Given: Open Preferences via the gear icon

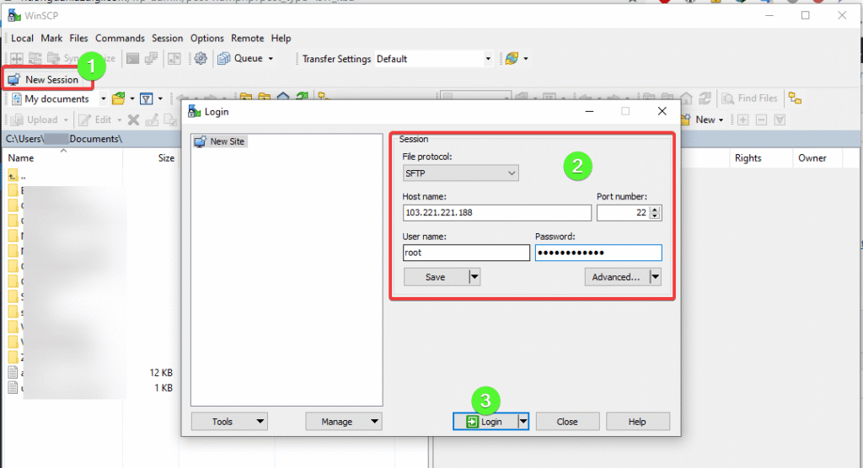Looking at the screenshot, I should [x=201, y=59].
